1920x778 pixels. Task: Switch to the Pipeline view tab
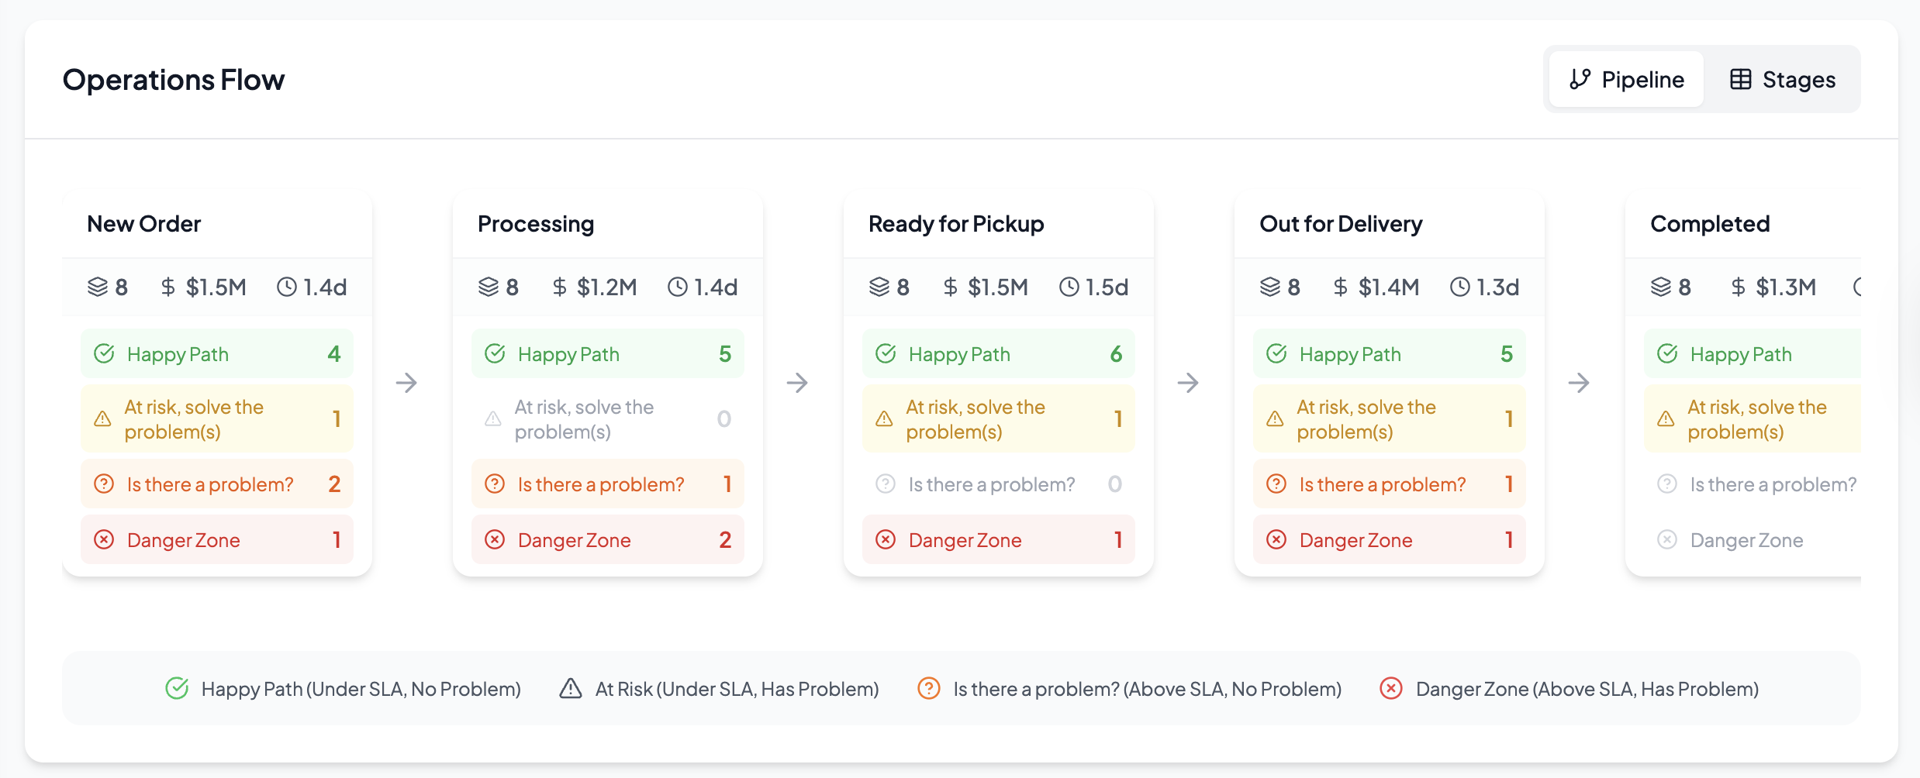pos(1626,80)
